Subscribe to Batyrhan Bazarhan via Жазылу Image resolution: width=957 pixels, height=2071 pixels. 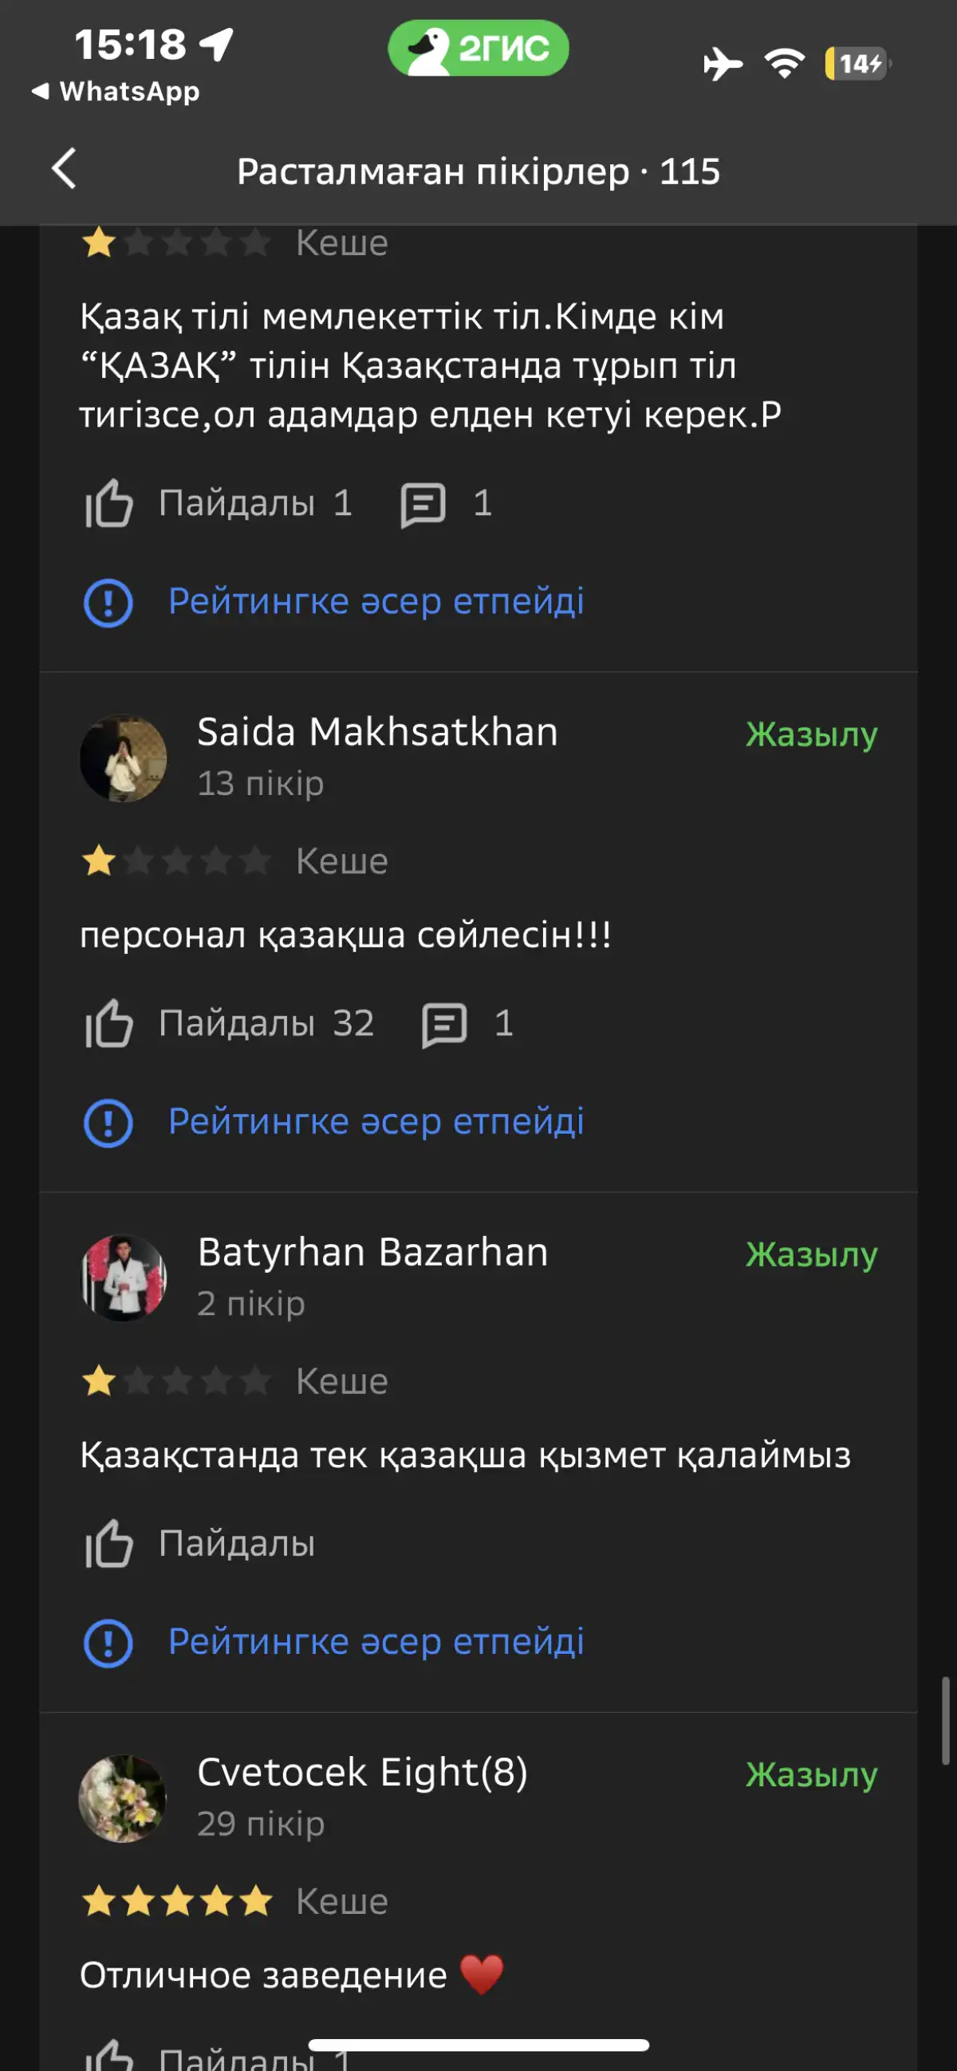[x=810, y=1254]
